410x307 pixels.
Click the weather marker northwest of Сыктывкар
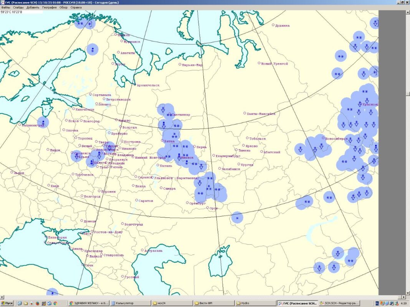163,110
